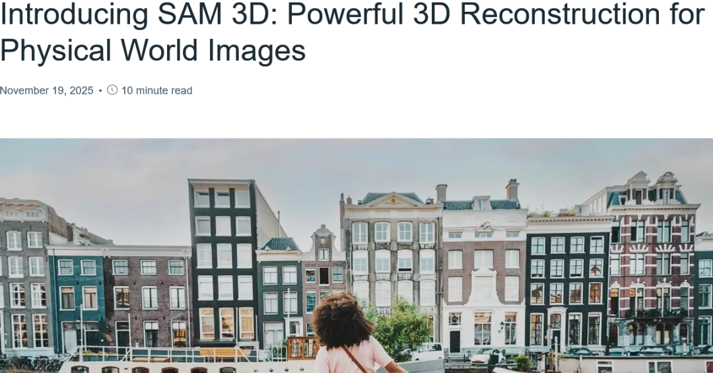
Task: Click the article title "Introducing SAM 3D"
Action: 352,32
